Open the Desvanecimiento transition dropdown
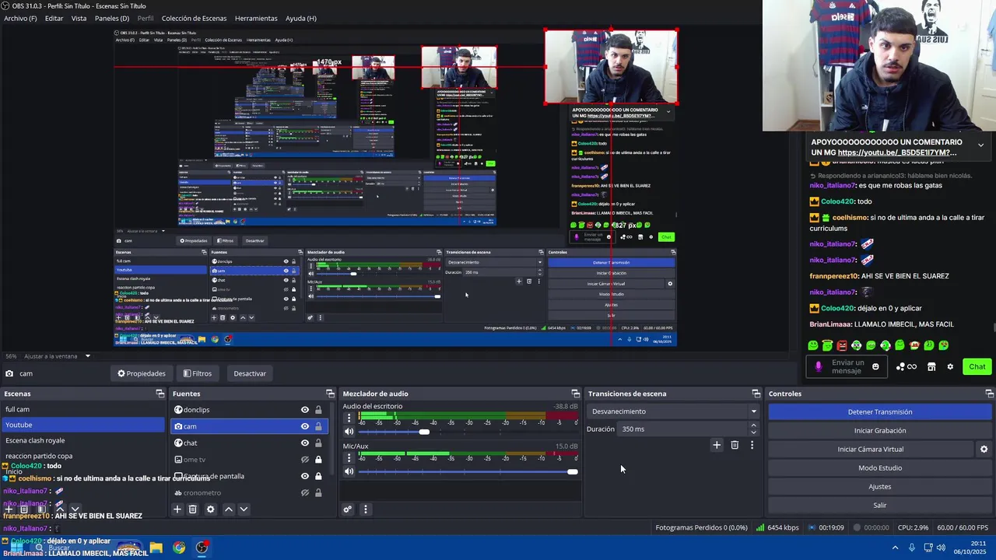 coord(673,411)
